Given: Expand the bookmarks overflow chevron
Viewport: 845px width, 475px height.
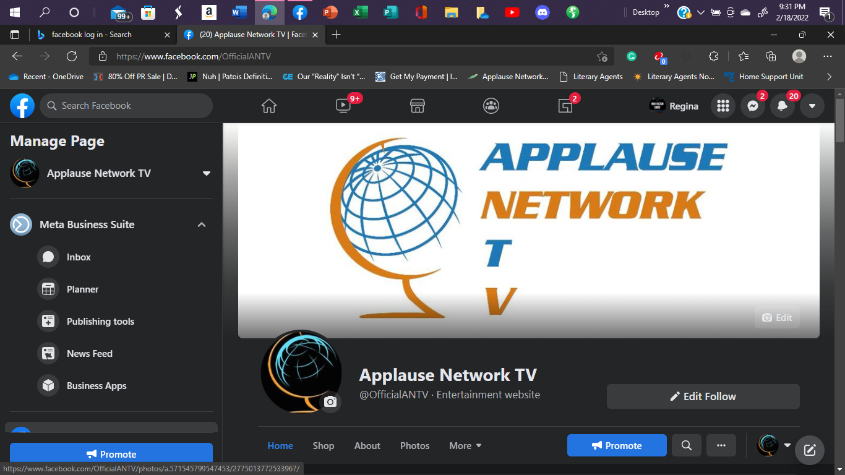Looking at the screenshot, I should (x=830, y=77).
